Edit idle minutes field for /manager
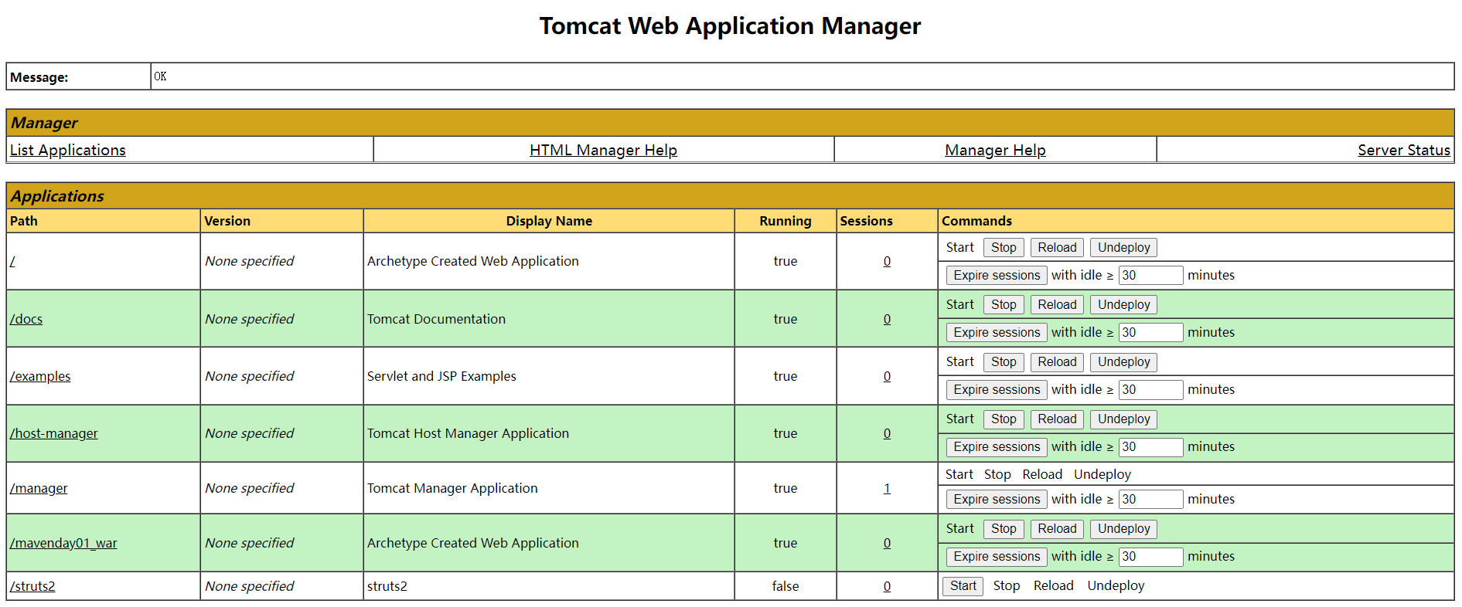 click(x=1150, y=499)
